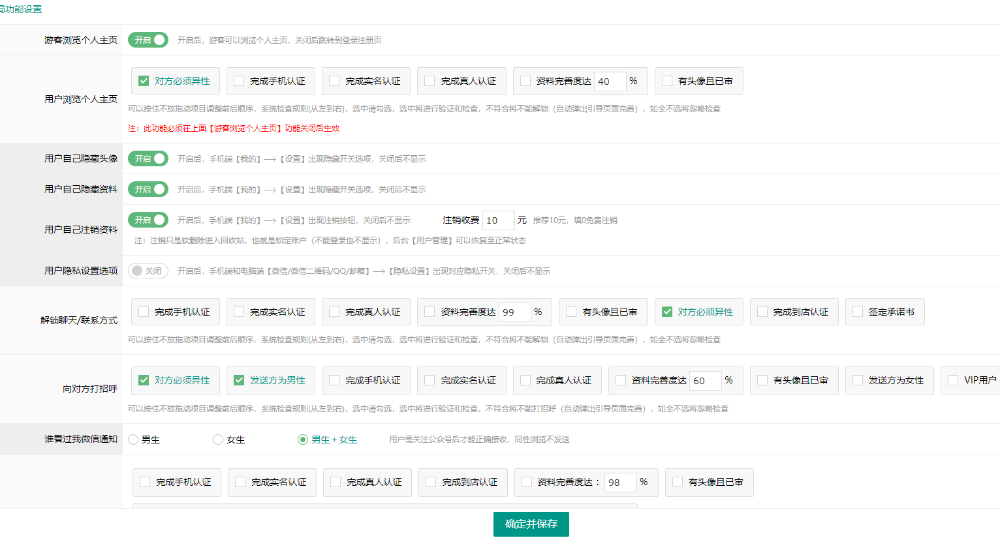Check 有头像且已审 in 用户浏览个人主页 row

(667, 81)
